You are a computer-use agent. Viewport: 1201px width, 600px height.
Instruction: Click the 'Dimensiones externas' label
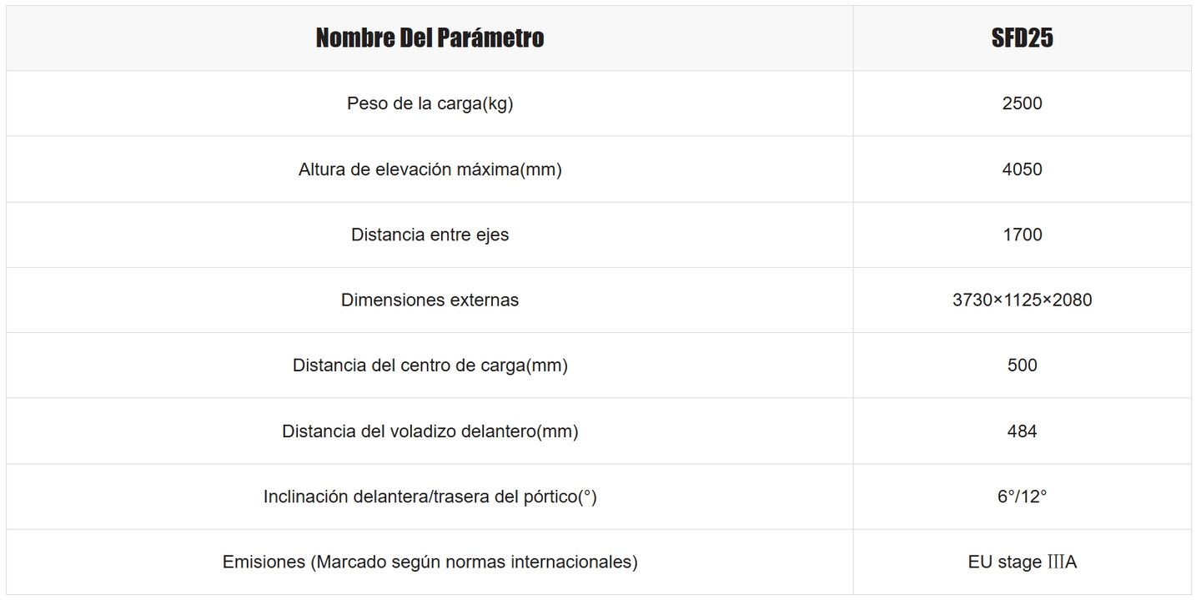430,300
